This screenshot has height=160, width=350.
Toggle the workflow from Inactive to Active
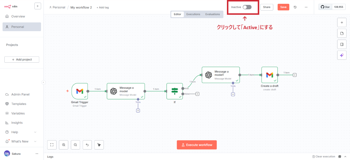click(x=247, y=7)
